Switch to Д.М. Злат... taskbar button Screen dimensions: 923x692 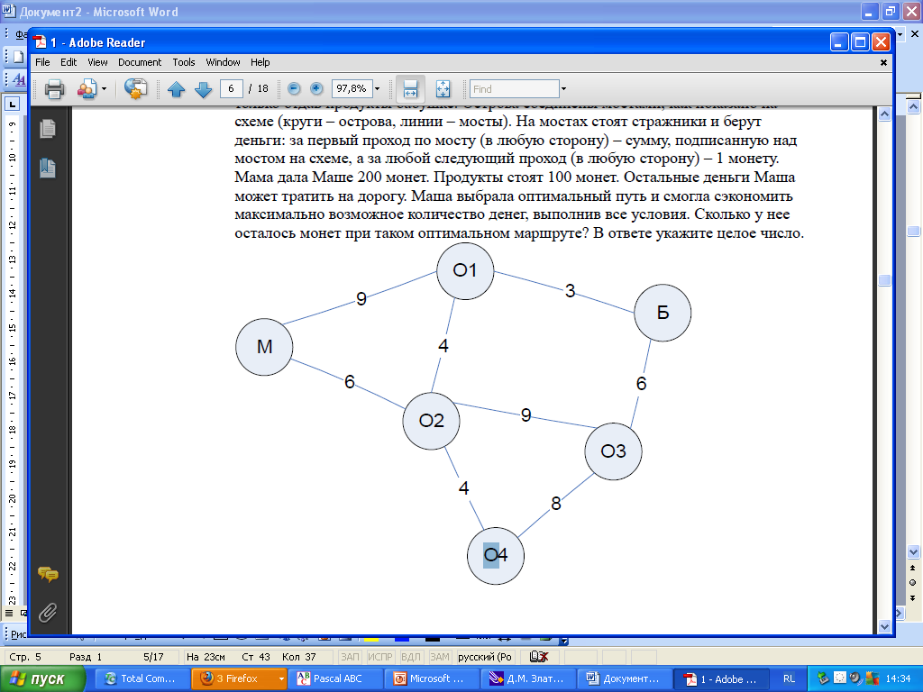tap(529, 679)
